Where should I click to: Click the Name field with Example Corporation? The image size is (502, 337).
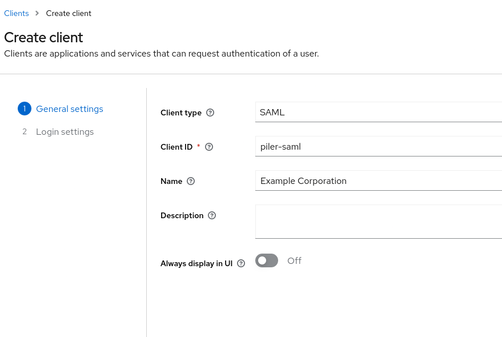point(378,180)
